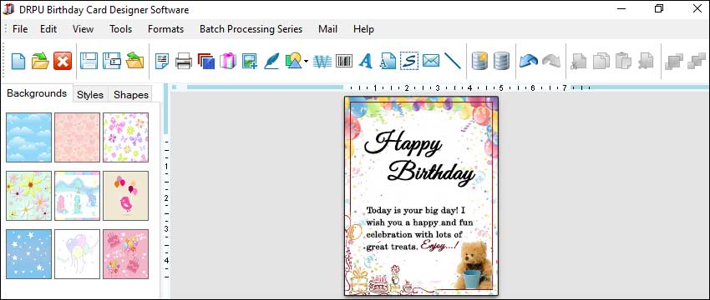
Task: Click the stacked red and blue squares icon
Action: (206, 61)
